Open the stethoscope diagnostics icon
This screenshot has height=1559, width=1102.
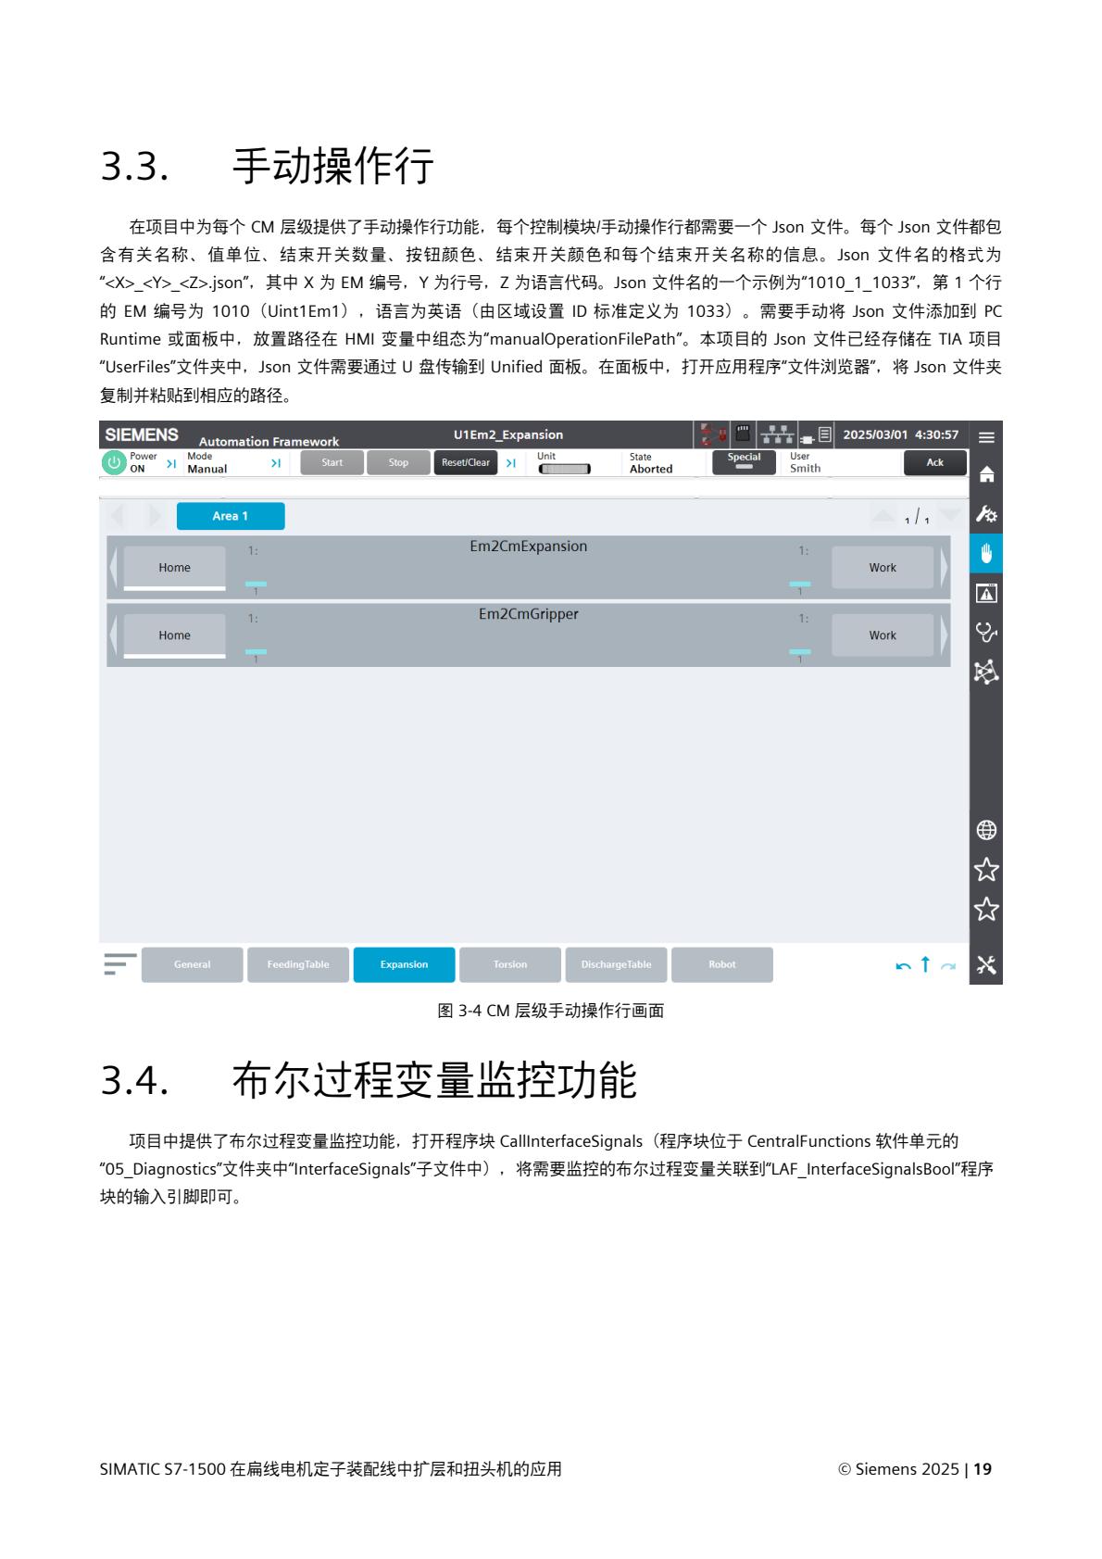click(x=986, y=633)
